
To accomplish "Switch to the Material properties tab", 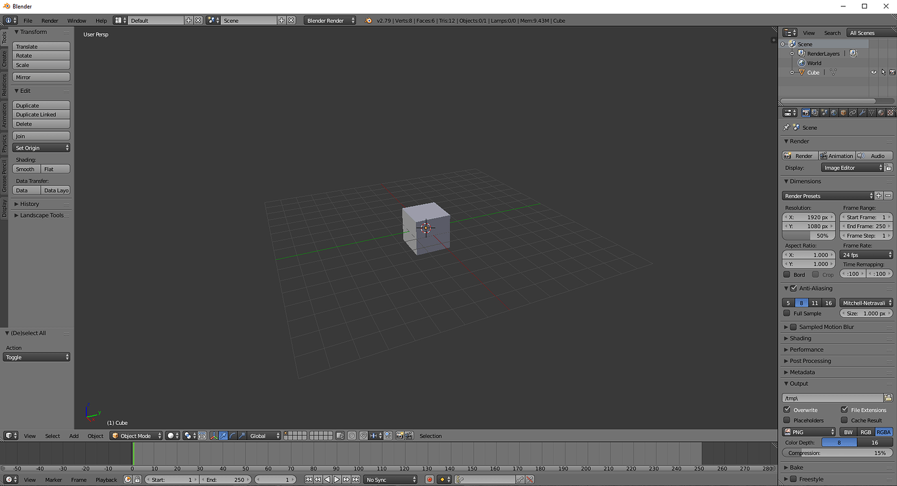I will (x=881, y=112).
